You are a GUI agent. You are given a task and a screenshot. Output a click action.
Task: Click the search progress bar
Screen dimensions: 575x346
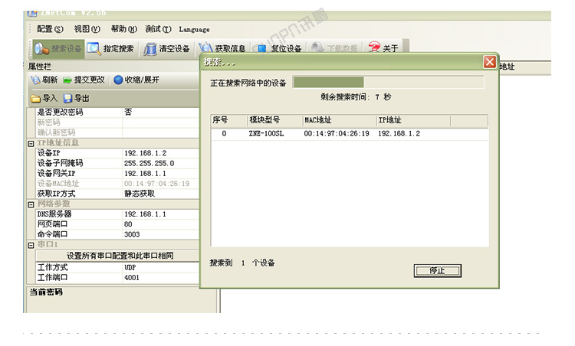(389, 83)
